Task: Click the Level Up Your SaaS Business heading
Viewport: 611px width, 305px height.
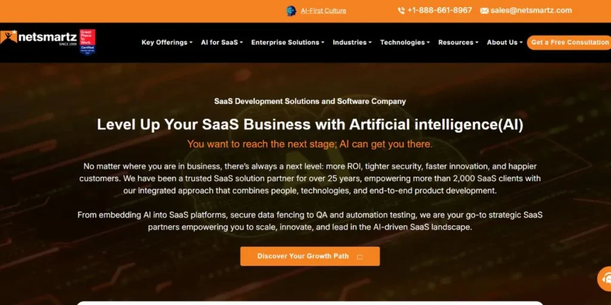Action: coord(310,125)
